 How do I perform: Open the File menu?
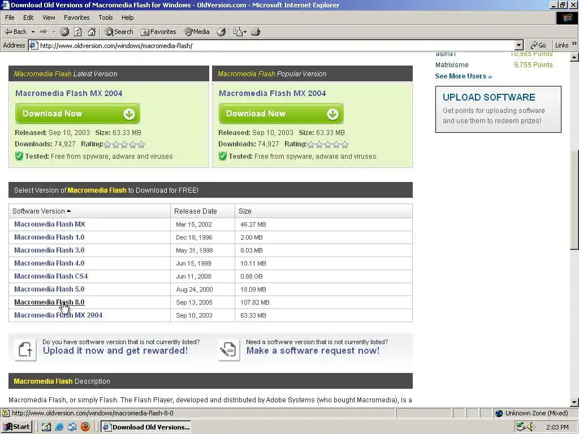[x=10, y=18]
